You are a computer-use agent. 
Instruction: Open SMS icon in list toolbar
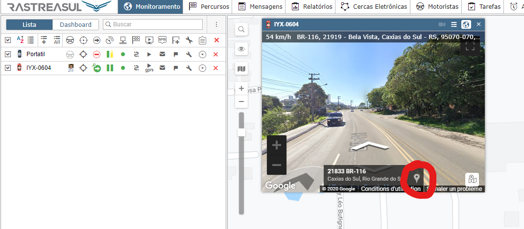[x=162, y=40]
